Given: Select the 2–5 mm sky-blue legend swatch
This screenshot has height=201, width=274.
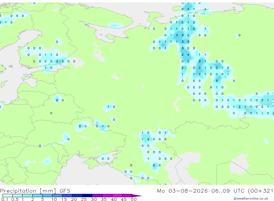Looking at the screenshot, I should click(x=37, y=196).
